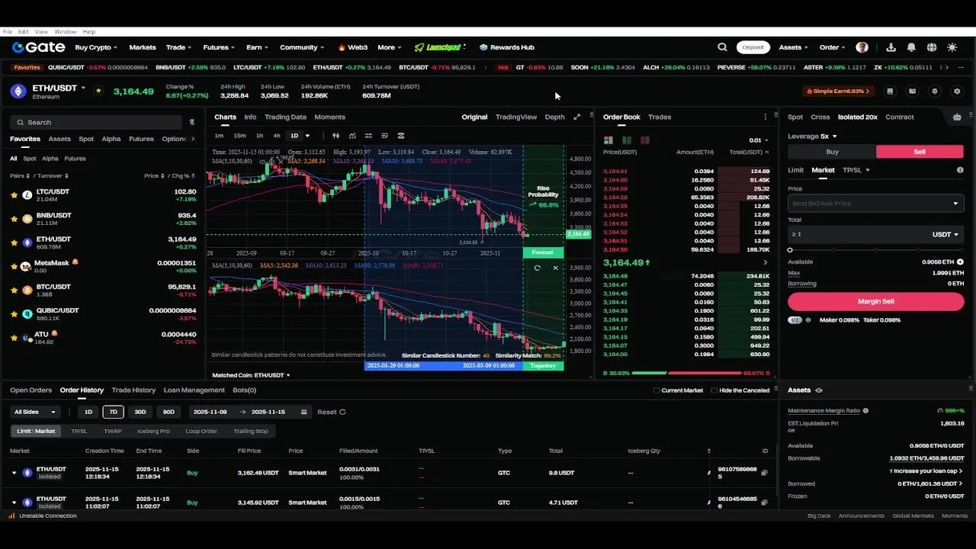Open the Earn menu

pyautogui.click(x=257, y=47)
